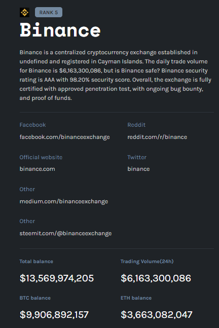Image resolution: width=219 pixels, height=328 pixels.
Task: Follow the medium.com/binanceexchange link
Action: pyautogui.click(x=64, y=201)
